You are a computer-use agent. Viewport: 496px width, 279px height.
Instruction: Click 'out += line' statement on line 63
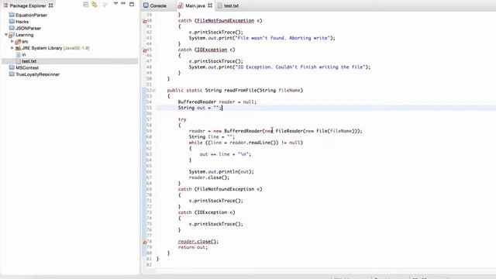[x=226, y=154]
